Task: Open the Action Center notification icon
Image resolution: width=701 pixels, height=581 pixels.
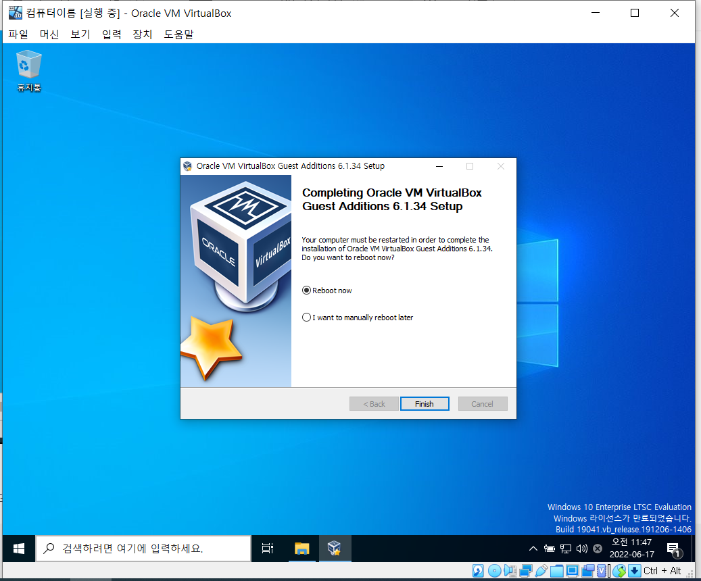Action: (x=673, y=549)
